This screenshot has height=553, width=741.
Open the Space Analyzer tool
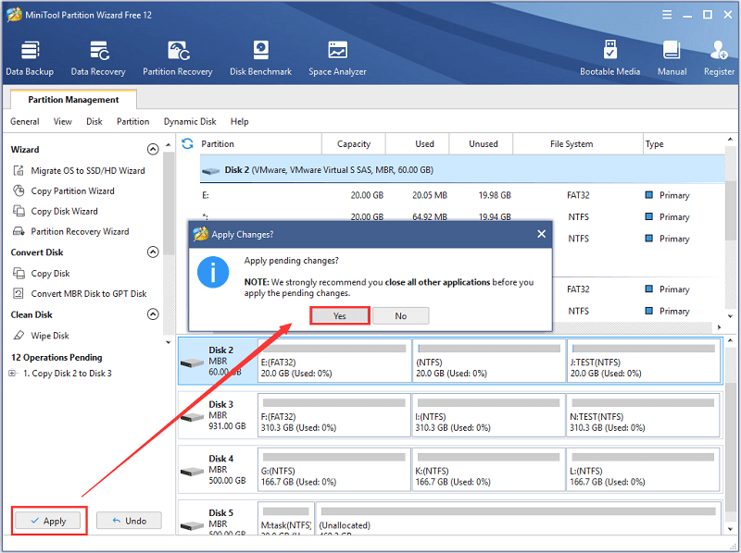pos(337,58)
